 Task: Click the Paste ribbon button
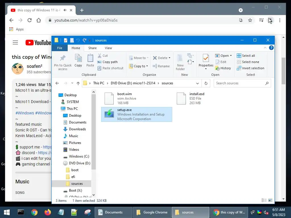[90, 60]
